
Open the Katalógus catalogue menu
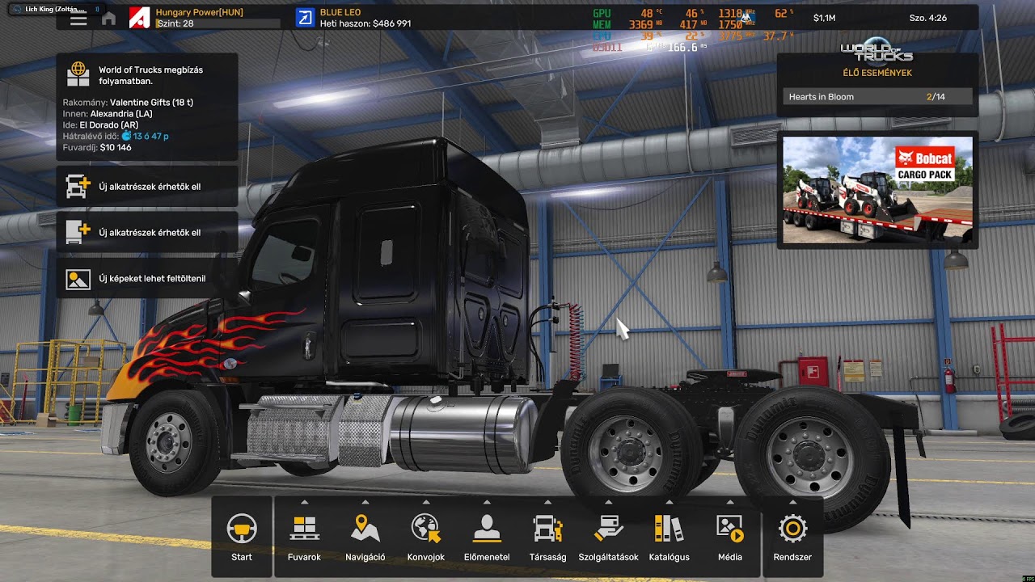pos(669,538)
